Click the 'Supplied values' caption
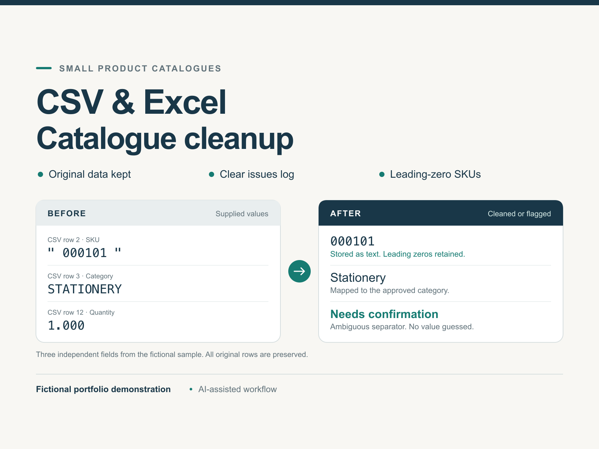 [242, 214]
